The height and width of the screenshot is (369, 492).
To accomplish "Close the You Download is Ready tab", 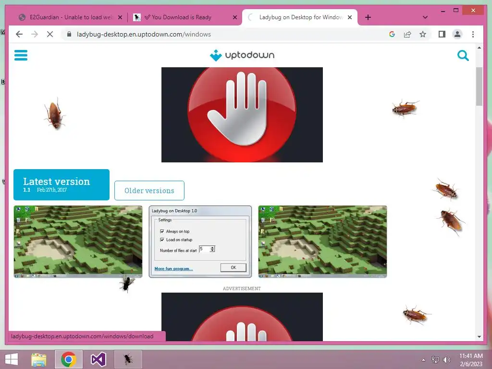I will (x=234, y=17).
